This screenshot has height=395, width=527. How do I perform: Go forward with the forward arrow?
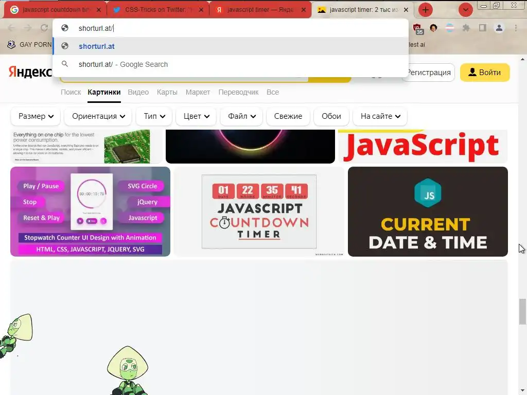pos(28,28)
